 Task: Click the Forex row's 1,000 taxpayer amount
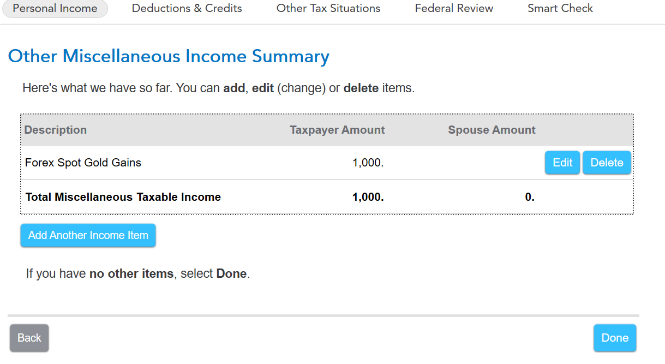[368, 163]
